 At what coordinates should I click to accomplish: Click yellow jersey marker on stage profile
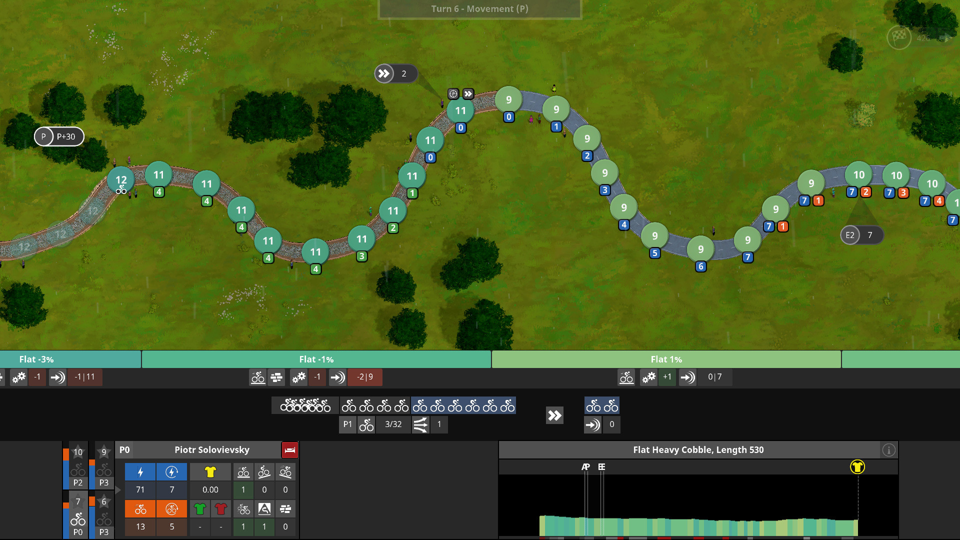coord(857,467)
